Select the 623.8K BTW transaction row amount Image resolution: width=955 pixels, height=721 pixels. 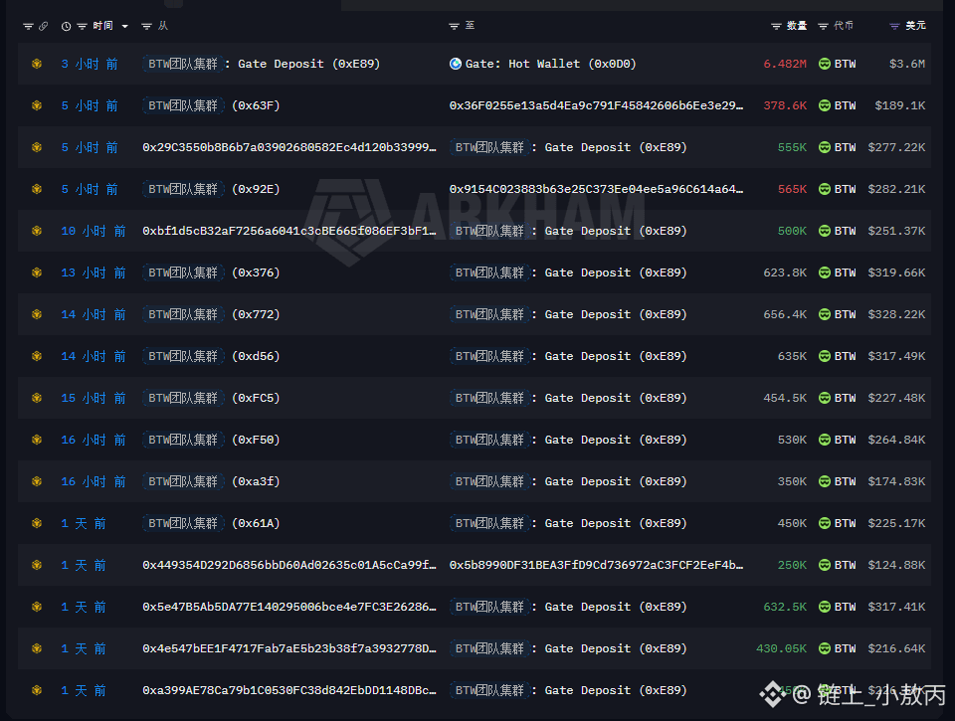coord(785,272)
